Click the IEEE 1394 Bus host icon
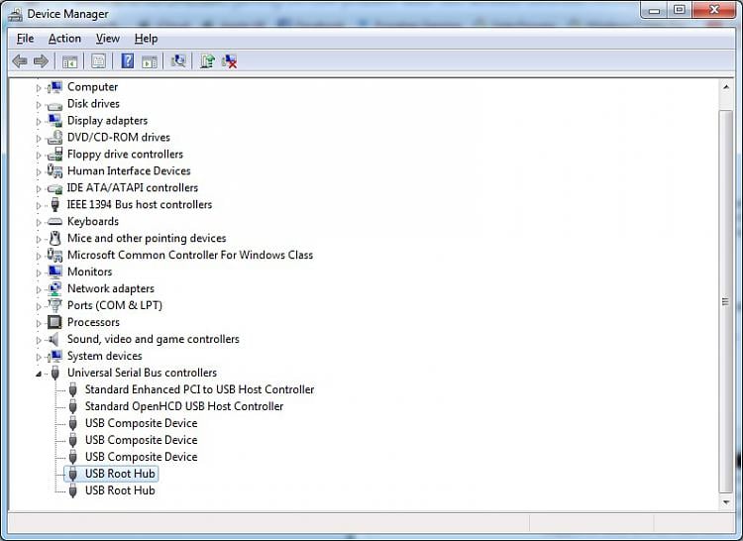The height and width of the screenshot is (541, 743). click(54, 205)
